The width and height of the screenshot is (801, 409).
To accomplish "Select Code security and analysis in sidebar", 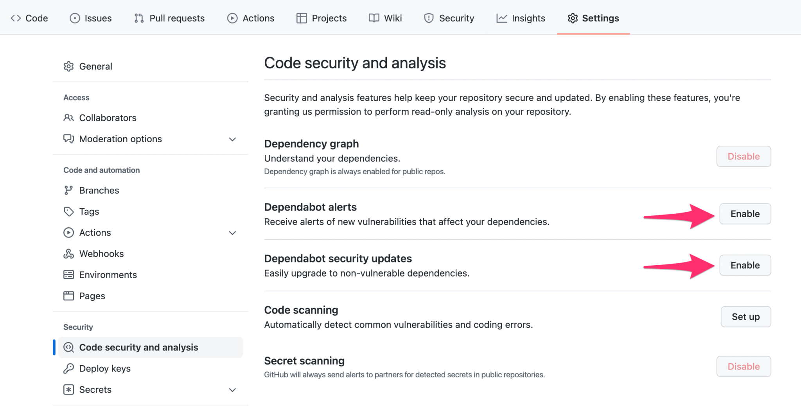I will [138, 347].
